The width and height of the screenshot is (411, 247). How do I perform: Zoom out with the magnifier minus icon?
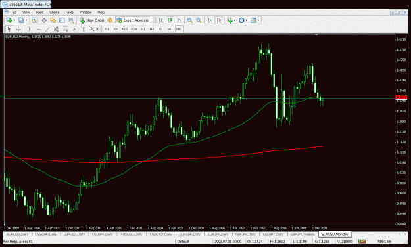click(x=199, y=20)
